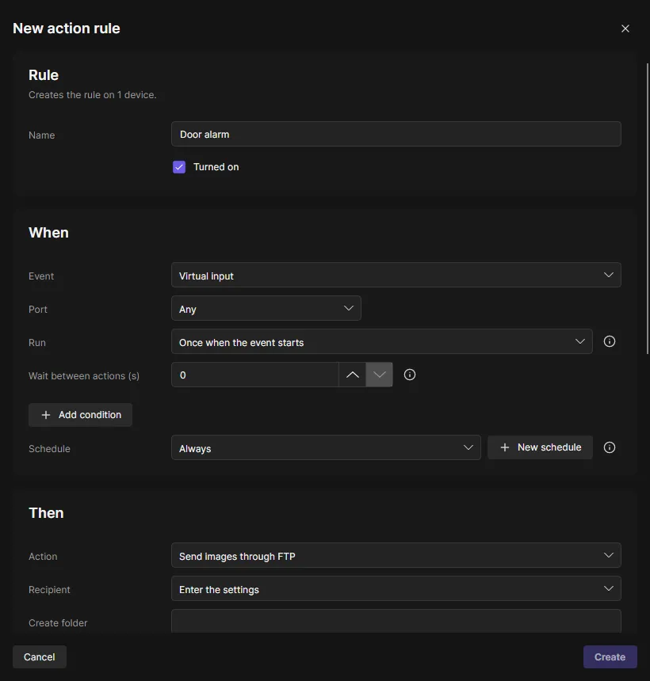Click the 'Creates the rule on 1 device.' text
650x681 pixels.
[93, 95]
